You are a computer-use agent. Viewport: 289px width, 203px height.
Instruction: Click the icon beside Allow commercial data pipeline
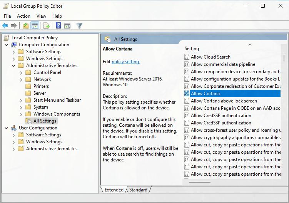pyautogui.click(x=187, y=64)
